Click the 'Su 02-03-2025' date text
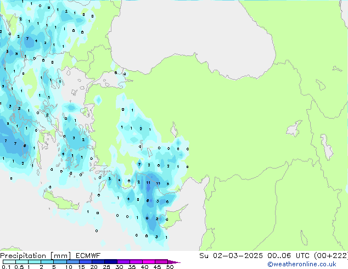Viewport: 348px width, 269px height. click(x=231, y=256)
